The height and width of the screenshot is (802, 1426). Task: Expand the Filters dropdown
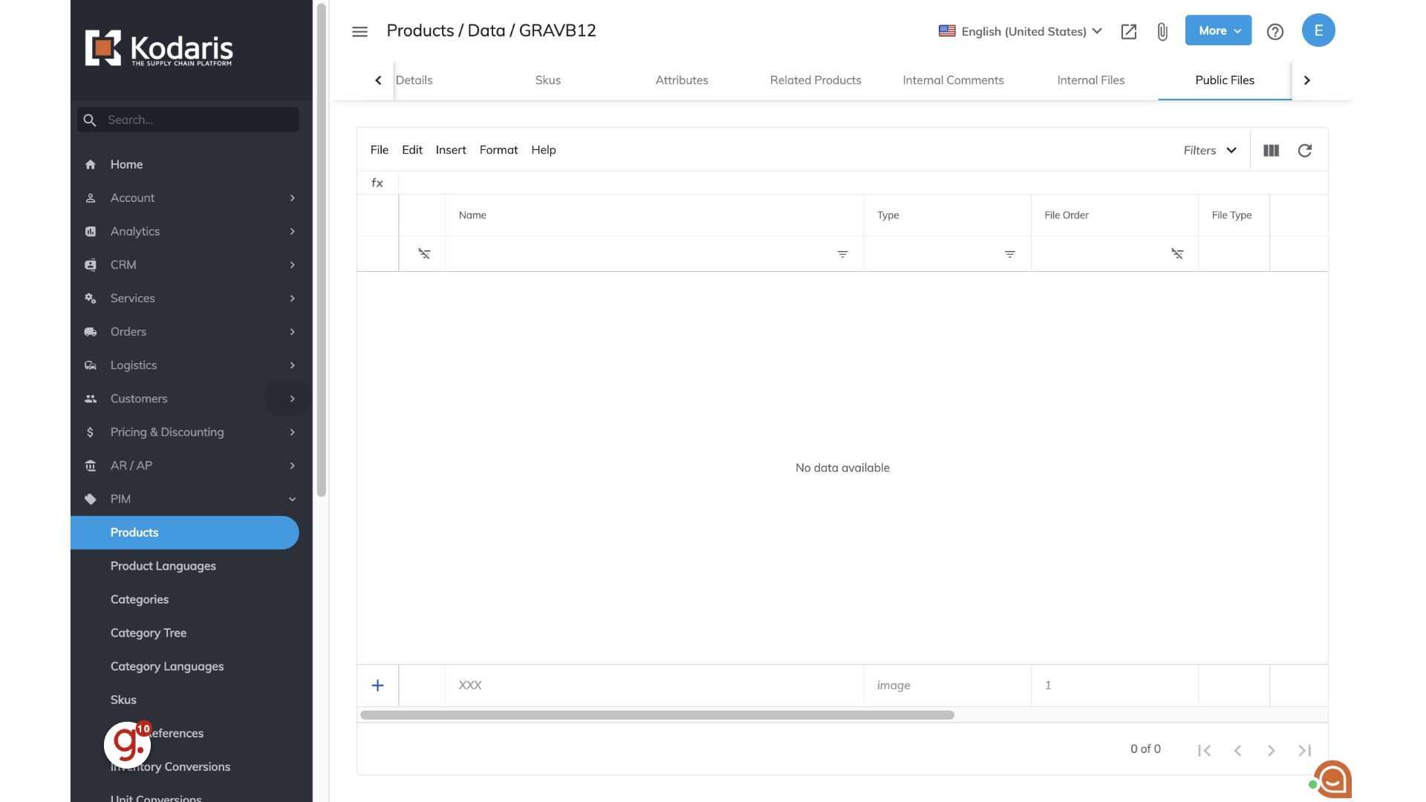1210,151
